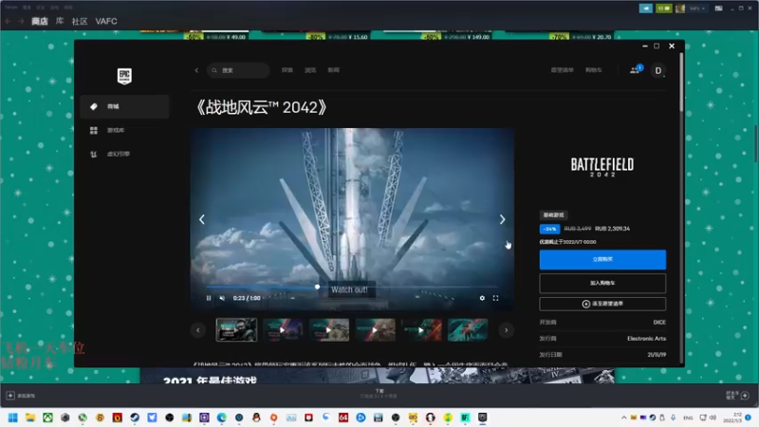
Task: Open QQ penguin app from taskbar
Action: tap(256, 418)
